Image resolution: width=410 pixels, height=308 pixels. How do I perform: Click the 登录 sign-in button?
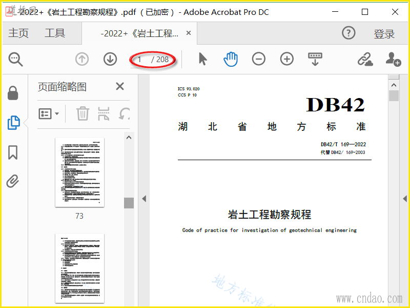[x=384, y=34]
